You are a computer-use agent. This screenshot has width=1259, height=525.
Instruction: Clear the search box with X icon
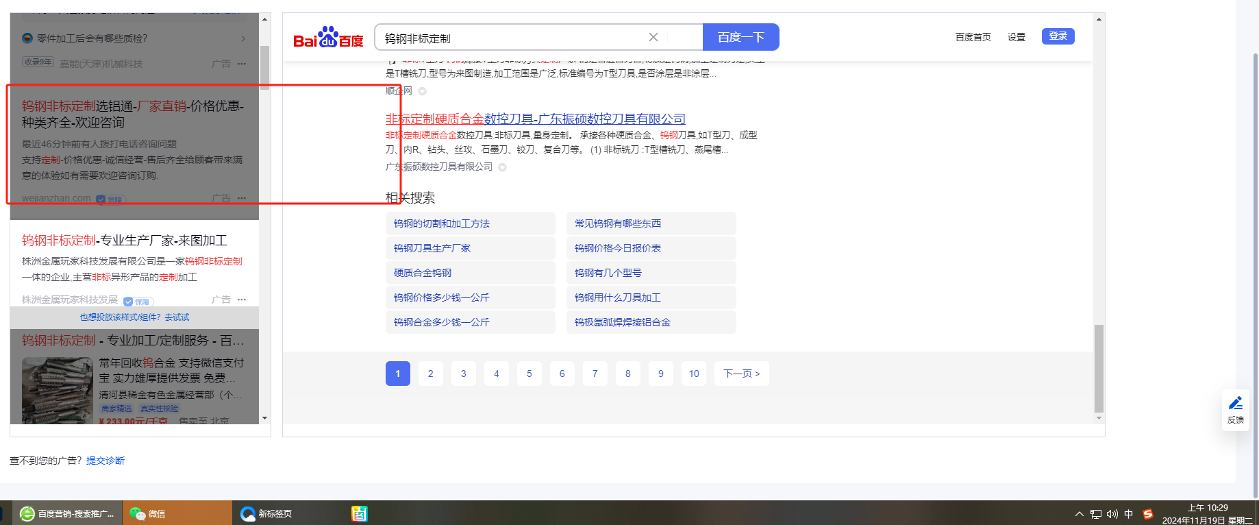pyautogui.click(x=653, y=37)
